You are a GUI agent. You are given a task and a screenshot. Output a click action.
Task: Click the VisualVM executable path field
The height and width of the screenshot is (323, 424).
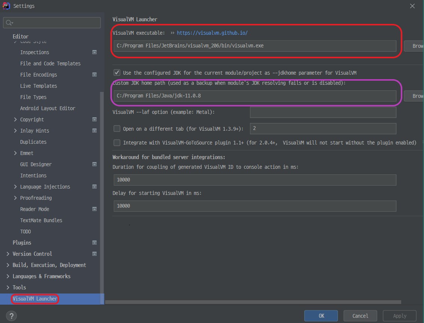pyautogui.click(x=255, y=46)
